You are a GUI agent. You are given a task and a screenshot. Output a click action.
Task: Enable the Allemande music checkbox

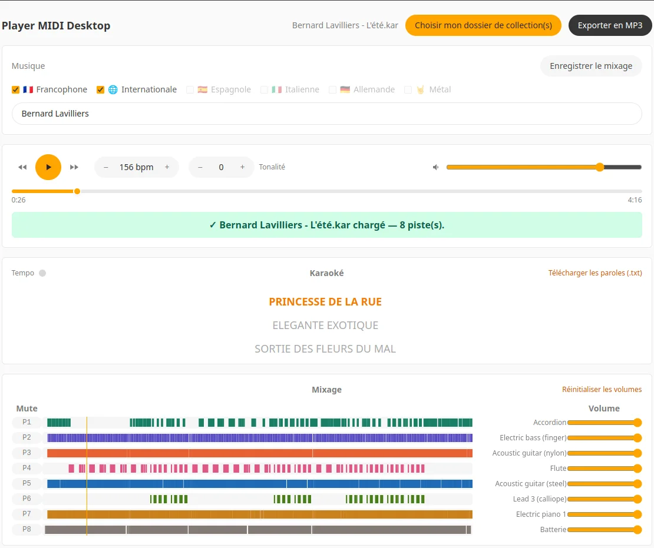point(332,89)
